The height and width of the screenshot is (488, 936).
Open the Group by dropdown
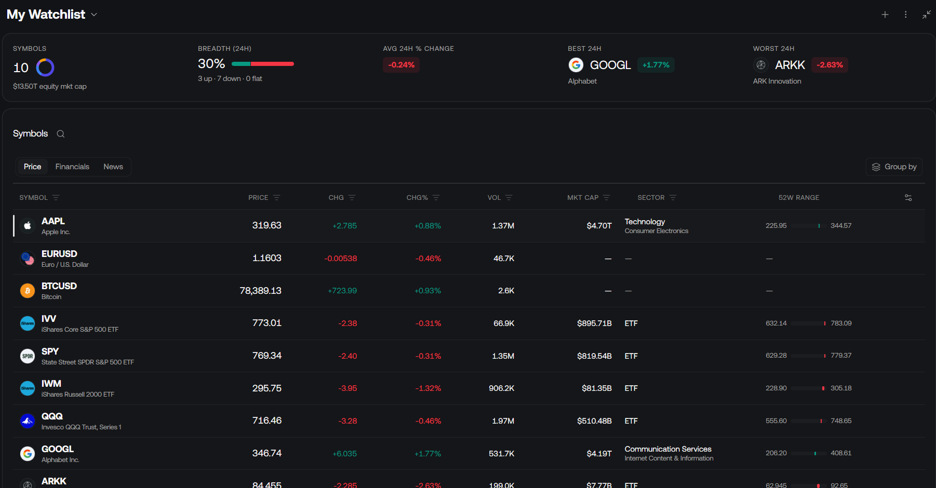tap(894, 167)
